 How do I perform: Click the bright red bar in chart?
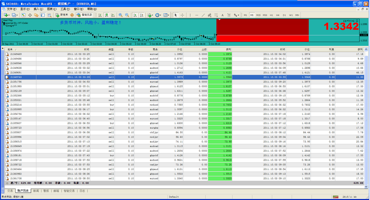pos(262,38)
